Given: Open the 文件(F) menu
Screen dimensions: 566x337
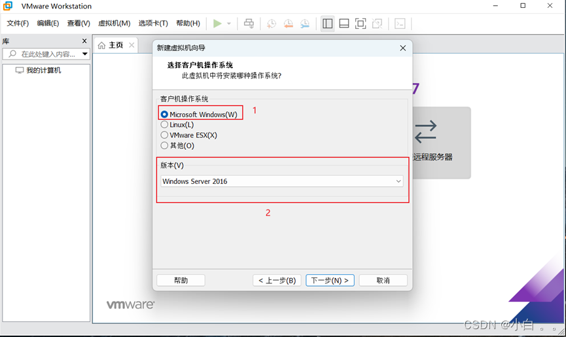Looking at the screenshot, I should point(18,23).
